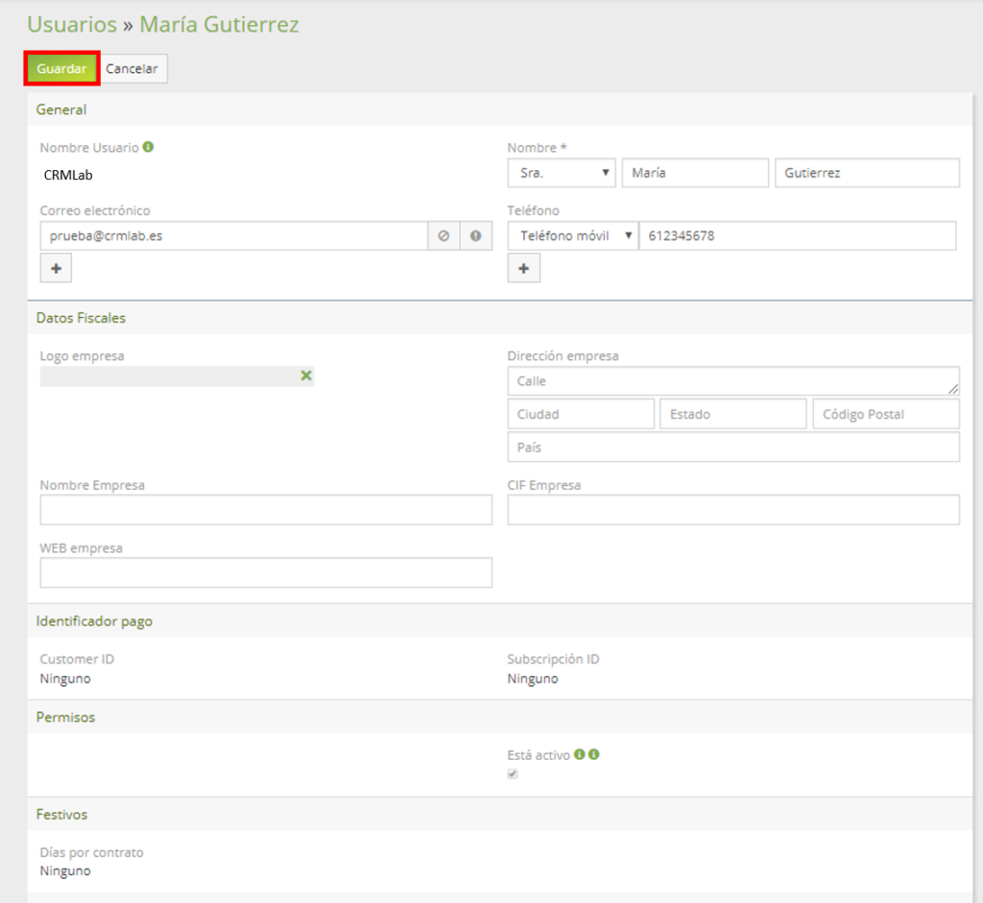Click the Cancelar button

(132, 68)
